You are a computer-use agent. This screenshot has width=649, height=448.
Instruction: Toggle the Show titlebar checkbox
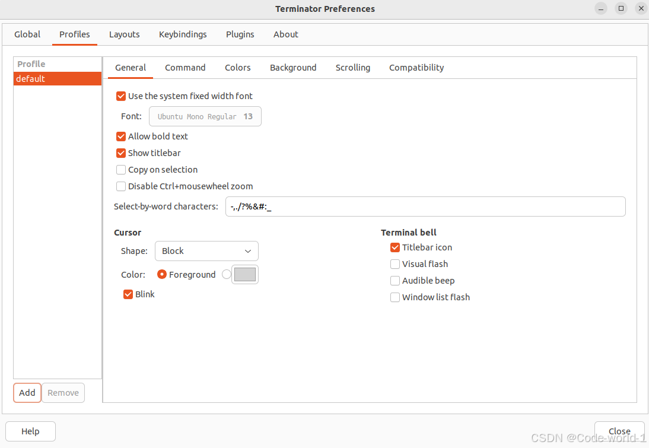point(121,153)
